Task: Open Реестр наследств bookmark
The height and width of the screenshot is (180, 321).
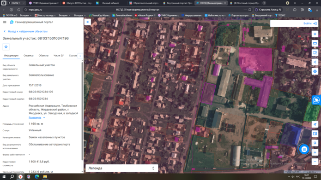Action: point(45,15)
